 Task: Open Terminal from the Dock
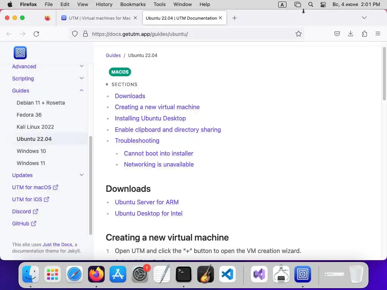tap(184, 274)
